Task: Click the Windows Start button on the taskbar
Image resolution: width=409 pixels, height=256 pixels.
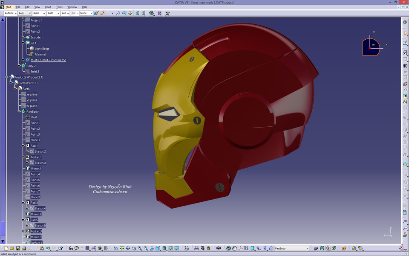Action: (9, 7)
